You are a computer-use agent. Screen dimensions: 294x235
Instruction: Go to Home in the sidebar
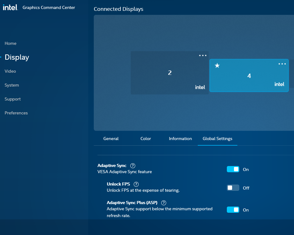[x=11, y=43]
